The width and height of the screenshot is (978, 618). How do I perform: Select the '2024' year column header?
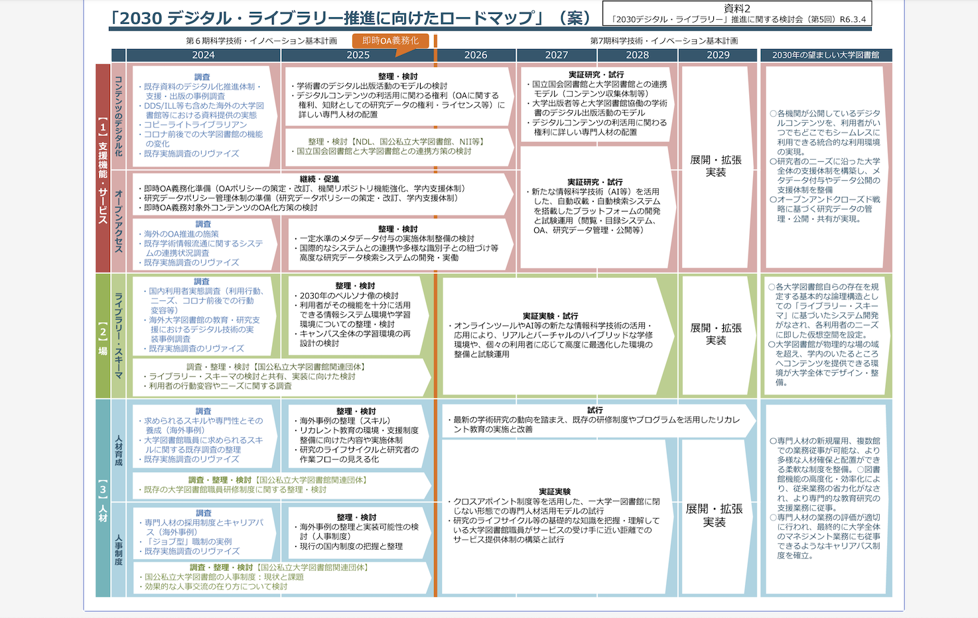[203, 55]
